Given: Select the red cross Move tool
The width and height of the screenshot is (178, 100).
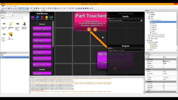Looking at the screenshot, I should (x=48, y=8).
